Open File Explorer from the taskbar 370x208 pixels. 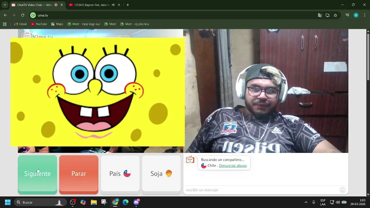point(94,202)
